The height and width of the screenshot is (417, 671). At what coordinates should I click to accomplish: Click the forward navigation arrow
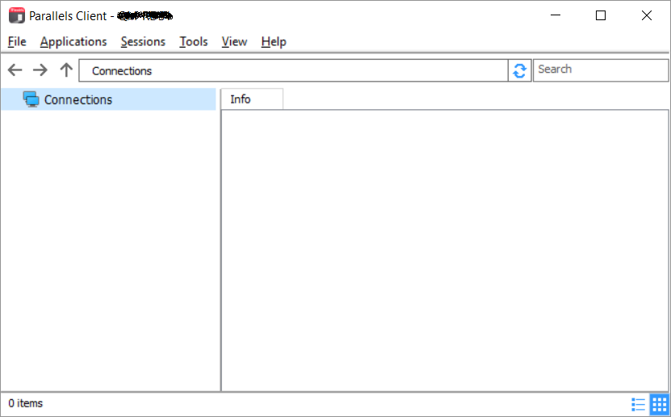tap(40, 69)
